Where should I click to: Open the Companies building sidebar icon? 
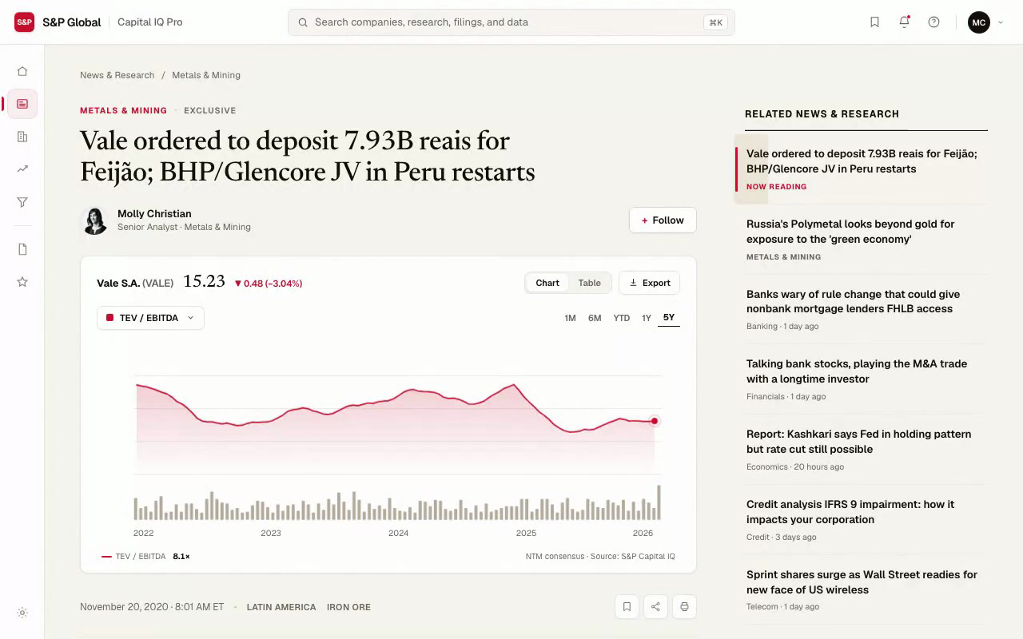coord(22,137)
